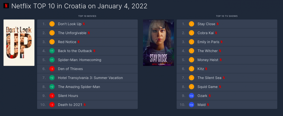The width and height of the screenshot is (283, 116).
Task: Open the Don't Look Up movie poster
Action: point(19,42)
